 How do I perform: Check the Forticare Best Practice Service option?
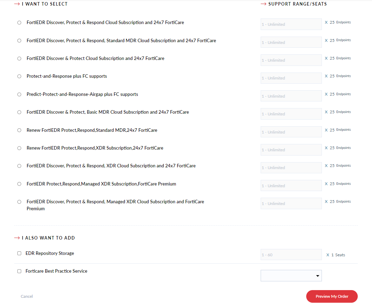tap(19, 271)
